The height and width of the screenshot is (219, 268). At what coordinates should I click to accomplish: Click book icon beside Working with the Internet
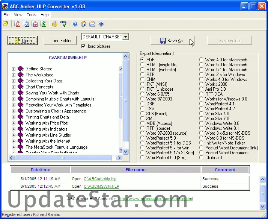pyautogui.click(x=21, y=141)
